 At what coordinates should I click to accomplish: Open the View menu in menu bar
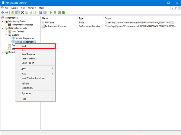(x=23, y=8)
